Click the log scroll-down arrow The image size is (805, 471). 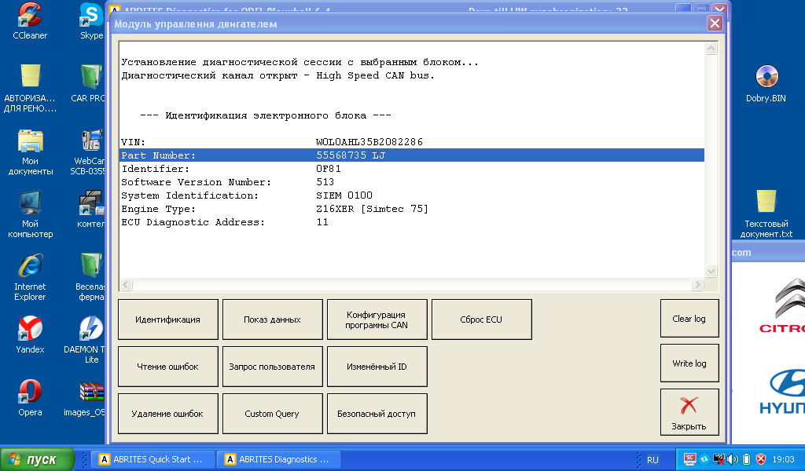click(x=711, y=271)
